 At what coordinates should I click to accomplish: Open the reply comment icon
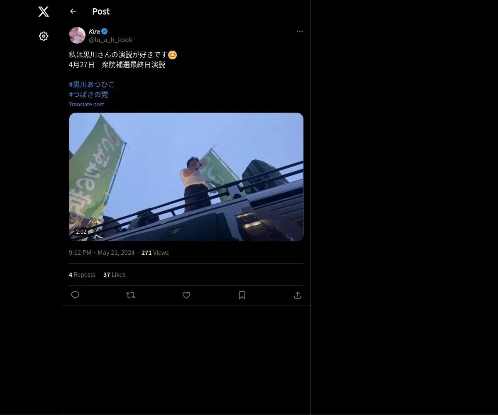[75, 295]
